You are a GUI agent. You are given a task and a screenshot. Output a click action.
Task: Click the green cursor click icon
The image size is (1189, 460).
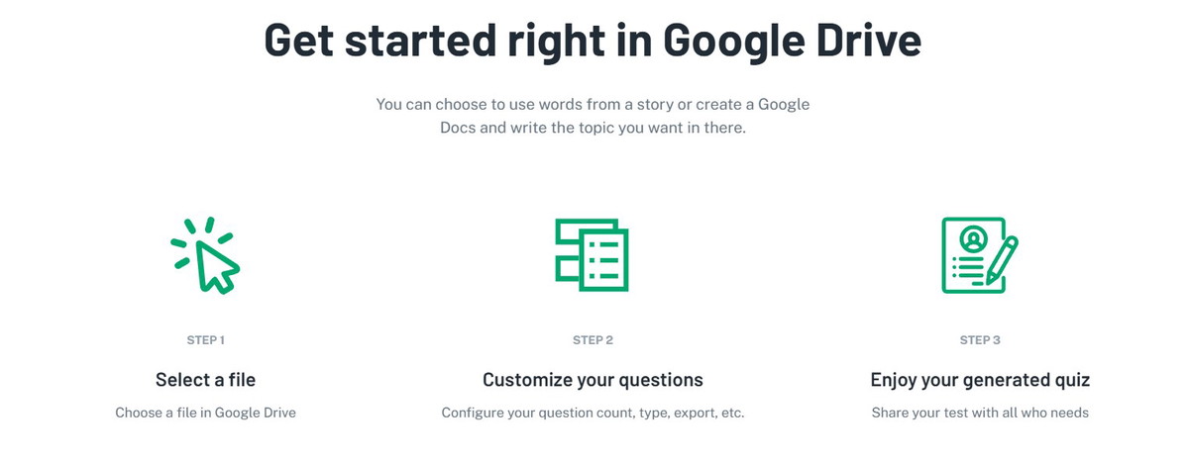205,255
